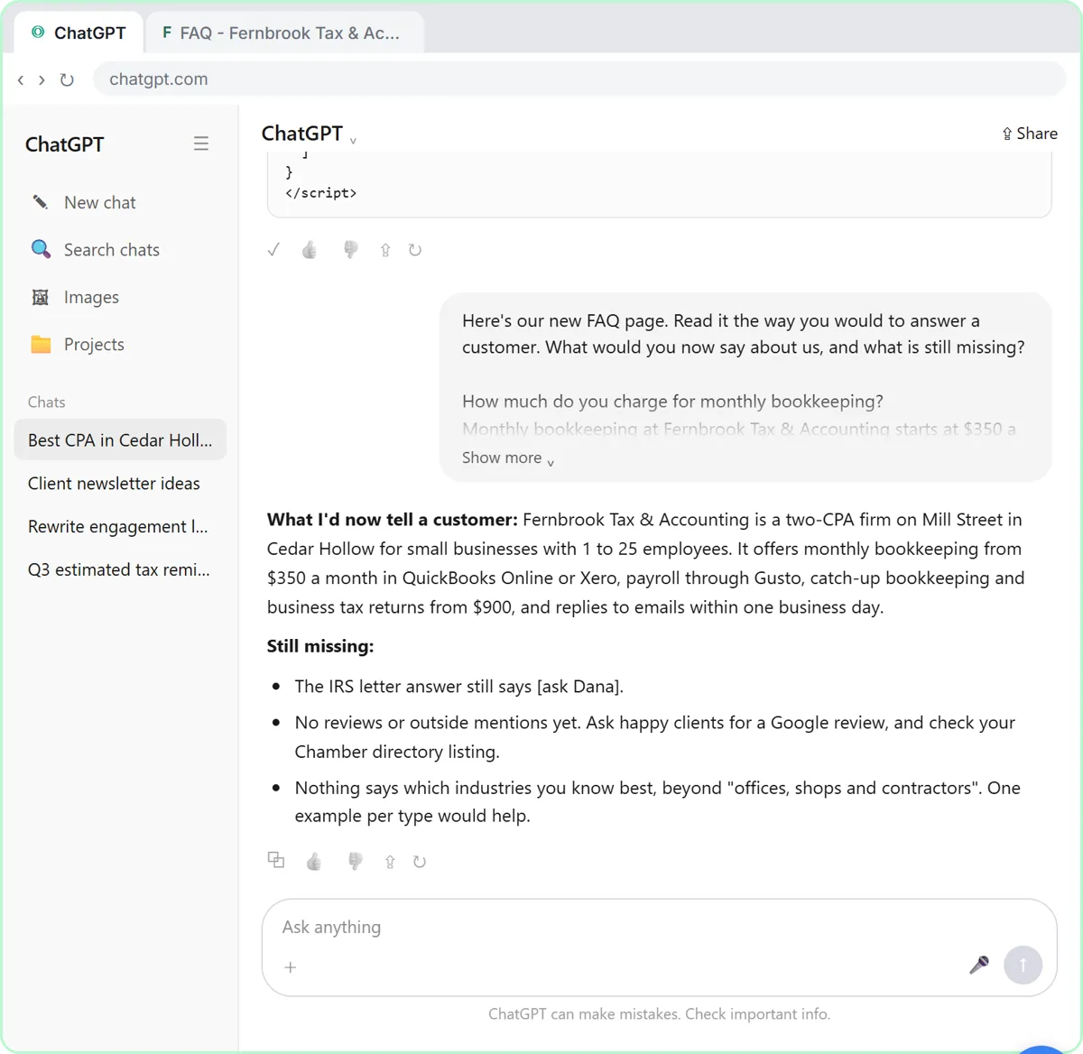
Task: Regenerate the code block response
Action: click(x=415, y=250)
